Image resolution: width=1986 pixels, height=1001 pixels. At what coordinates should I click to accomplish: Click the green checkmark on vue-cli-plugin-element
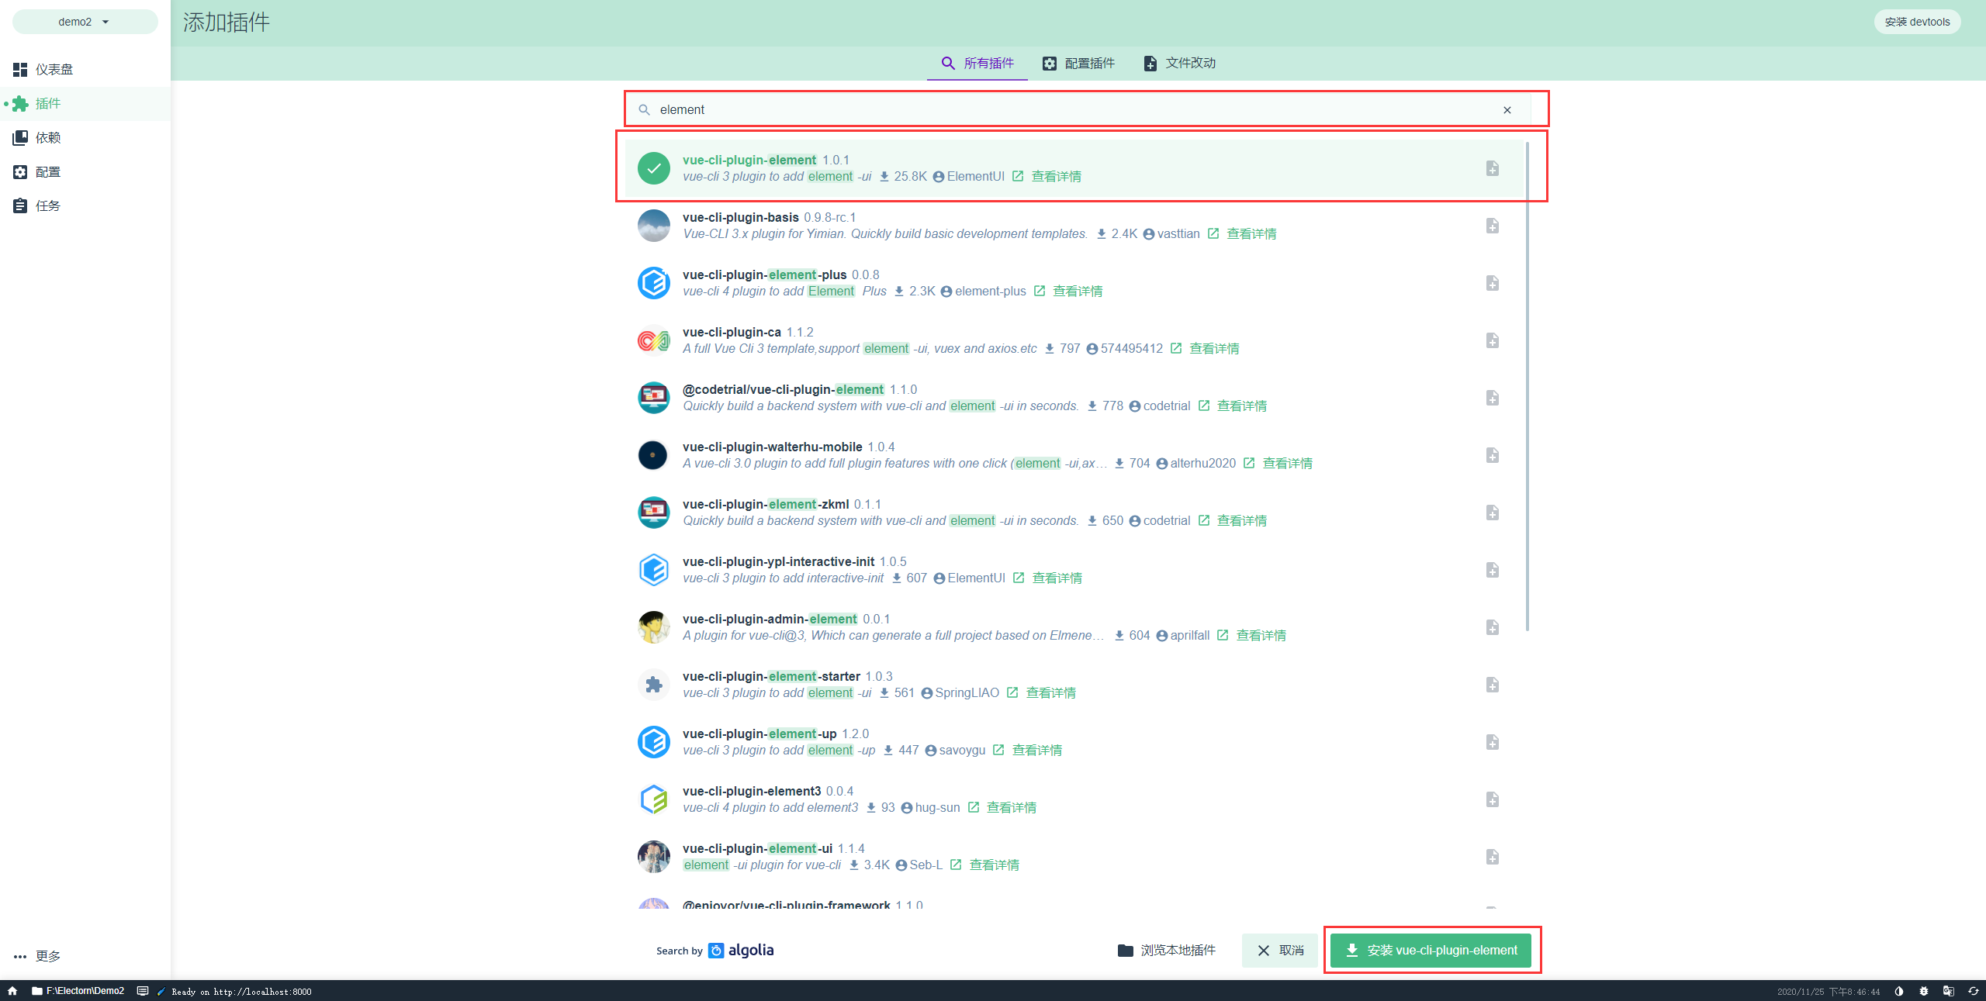point(654,168)
